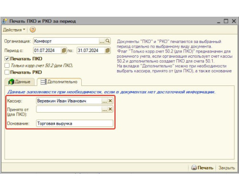Open the Действия dropdown menu

click(x=14, y=30)
